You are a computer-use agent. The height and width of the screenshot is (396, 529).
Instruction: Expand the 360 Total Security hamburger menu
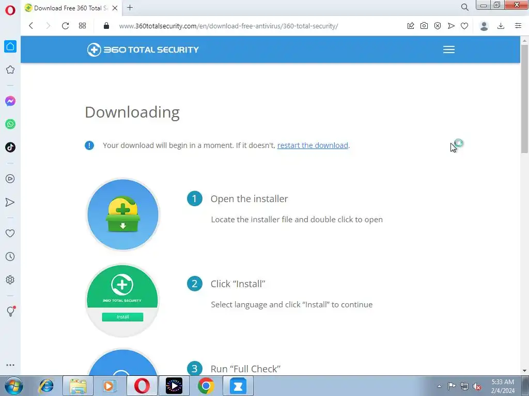pyautogui.click(x=449, y=49)
